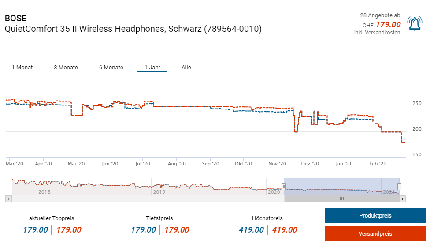Click the 28 Angebote ab text
Screen dimensions: 430x244
pyautogui.click(x=380, y=15)
